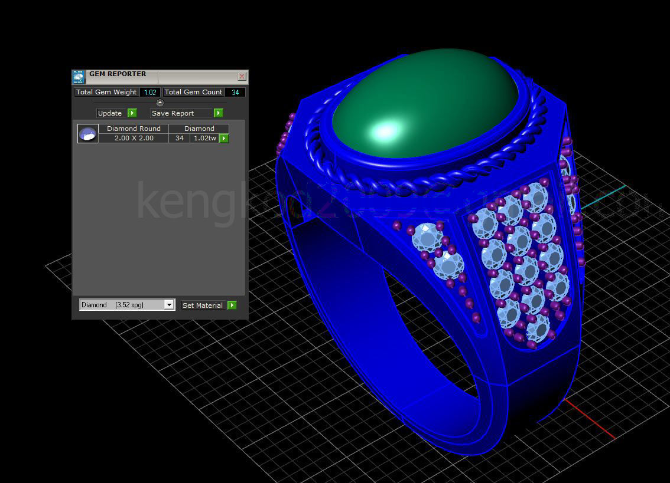The image size is (670, 483).
Task: Click the Total Gem Weight value field
Action: 150,93
